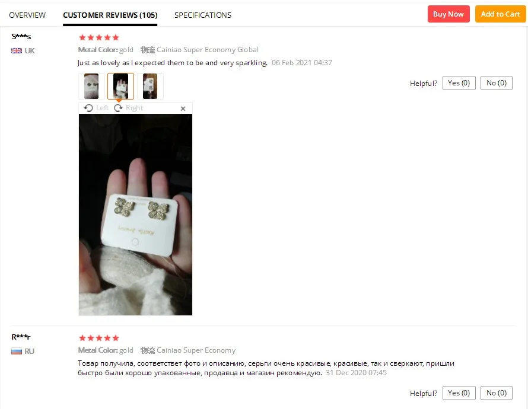
Task: Vote No (0) on the UK review
Action: (497, 83)
